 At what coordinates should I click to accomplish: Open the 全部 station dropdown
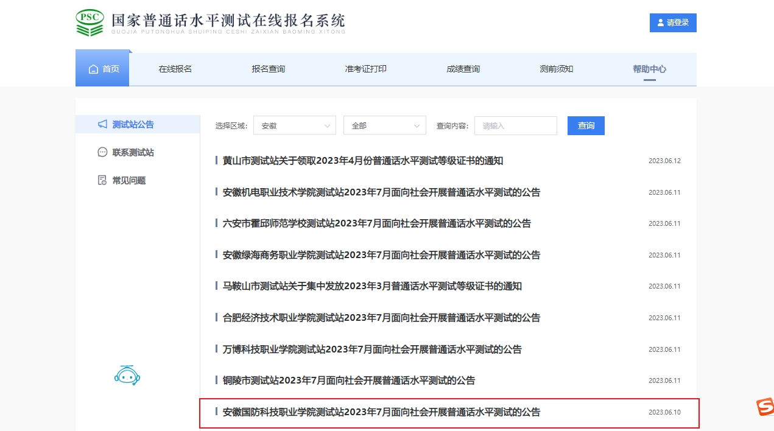[x=384, y=125]
